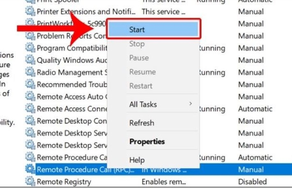Choose Start in the context menu
The height and width of the screenshot is (188, 292).
(153, 29)
